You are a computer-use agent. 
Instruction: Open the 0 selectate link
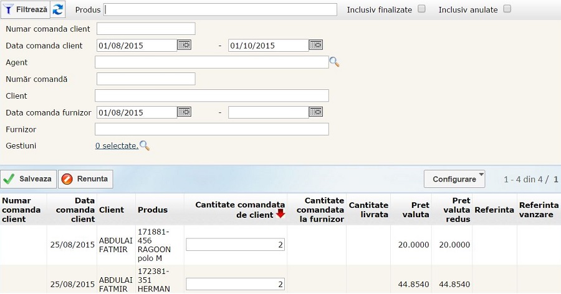[x=116, y=145]
